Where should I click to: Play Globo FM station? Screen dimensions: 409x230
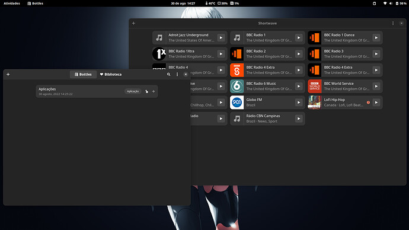tap(299, 103)
